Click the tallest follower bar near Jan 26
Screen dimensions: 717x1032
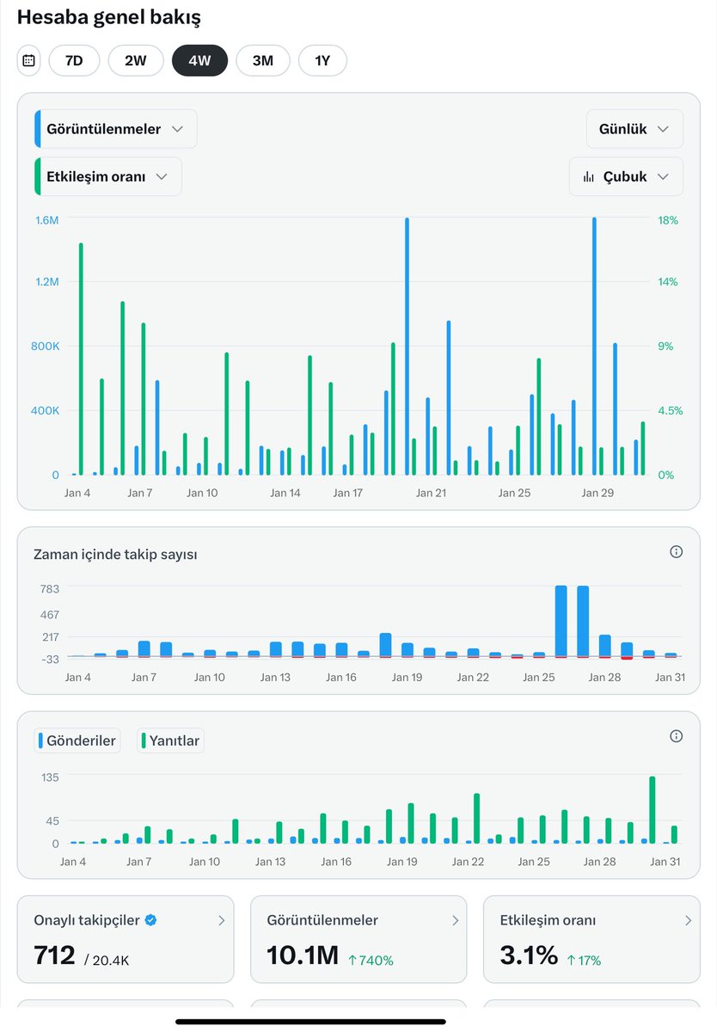(561, 621)
